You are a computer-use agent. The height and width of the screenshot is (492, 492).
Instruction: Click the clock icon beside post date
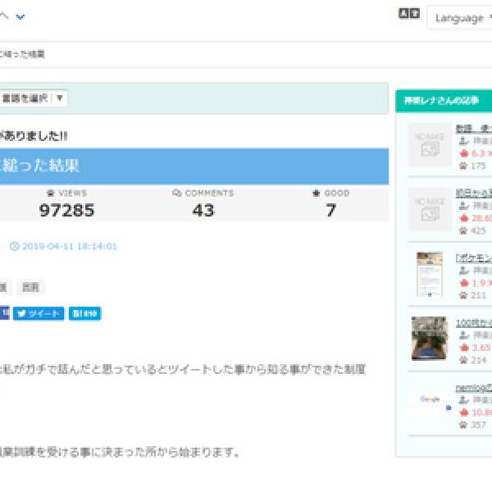(14, 246)
